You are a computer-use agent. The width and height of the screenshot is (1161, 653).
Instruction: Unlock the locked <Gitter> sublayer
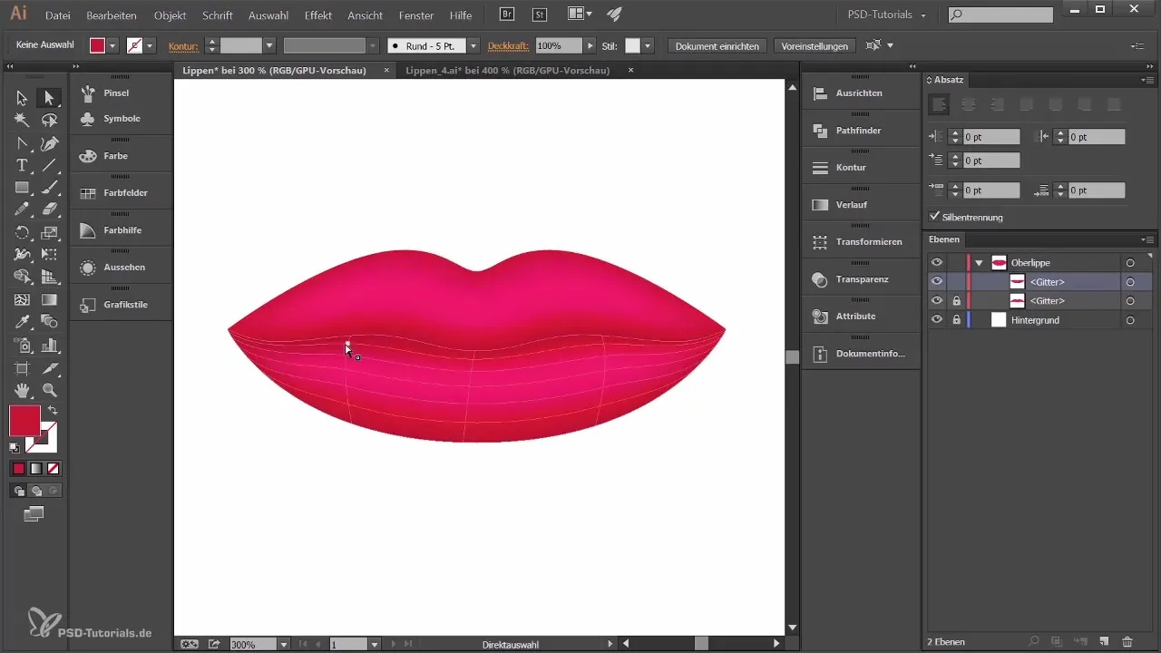coord(956,300)
